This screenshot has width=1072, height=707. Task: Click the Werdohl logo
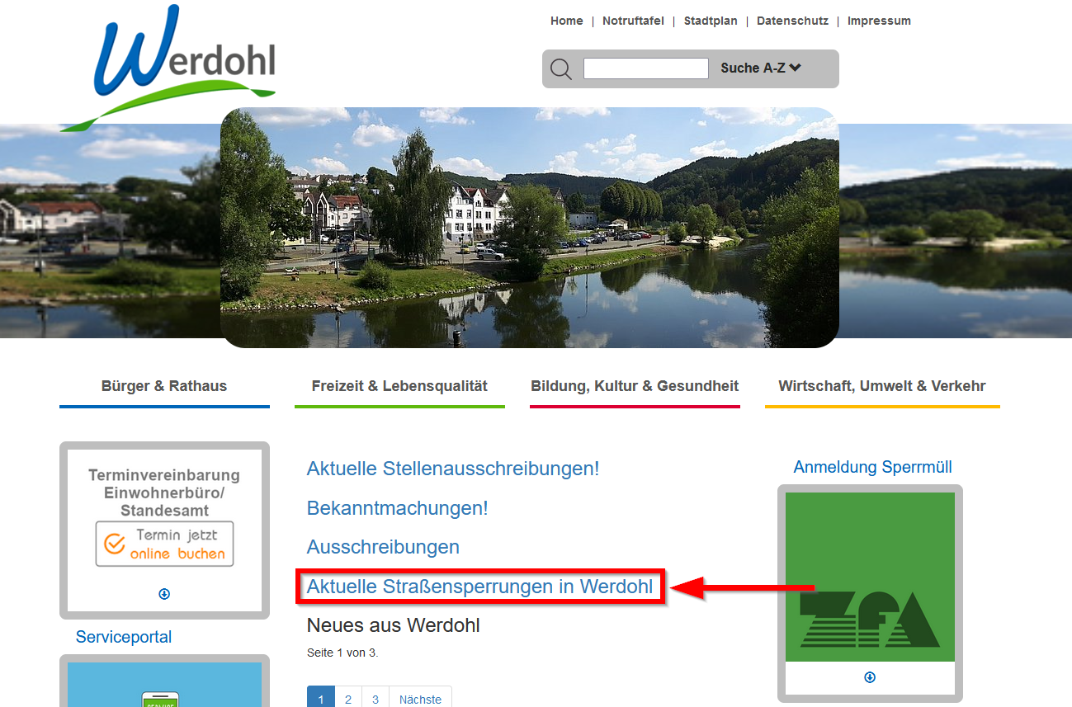[x=168, y=68]
